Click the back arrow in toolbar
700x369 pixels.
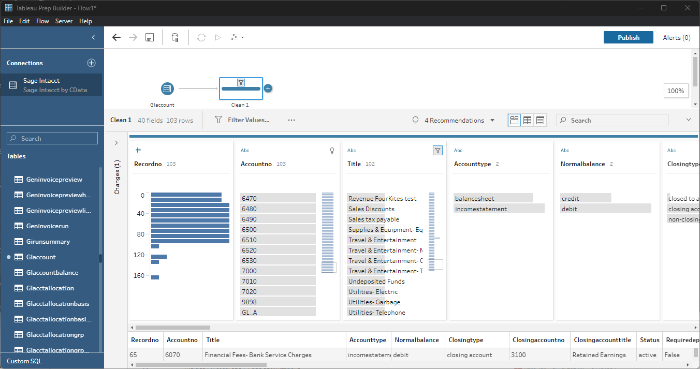[x=116, y=37]
